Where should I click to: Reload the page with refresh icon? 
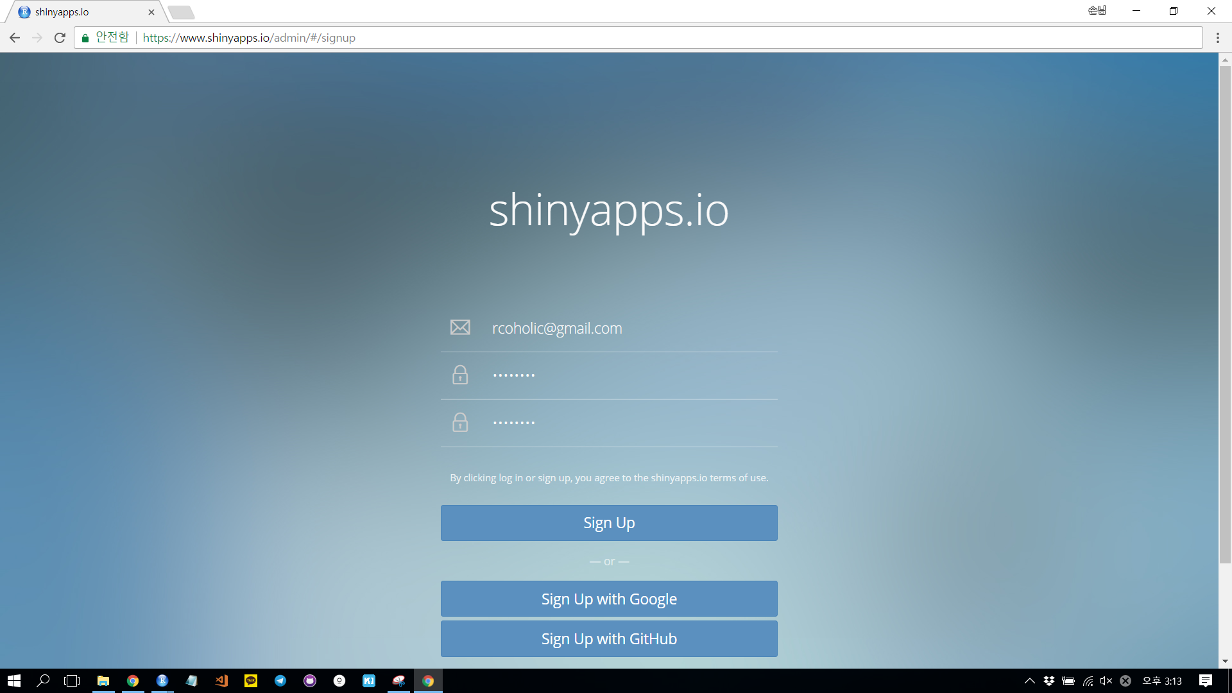pyautogui.click(x=60, y=38)
